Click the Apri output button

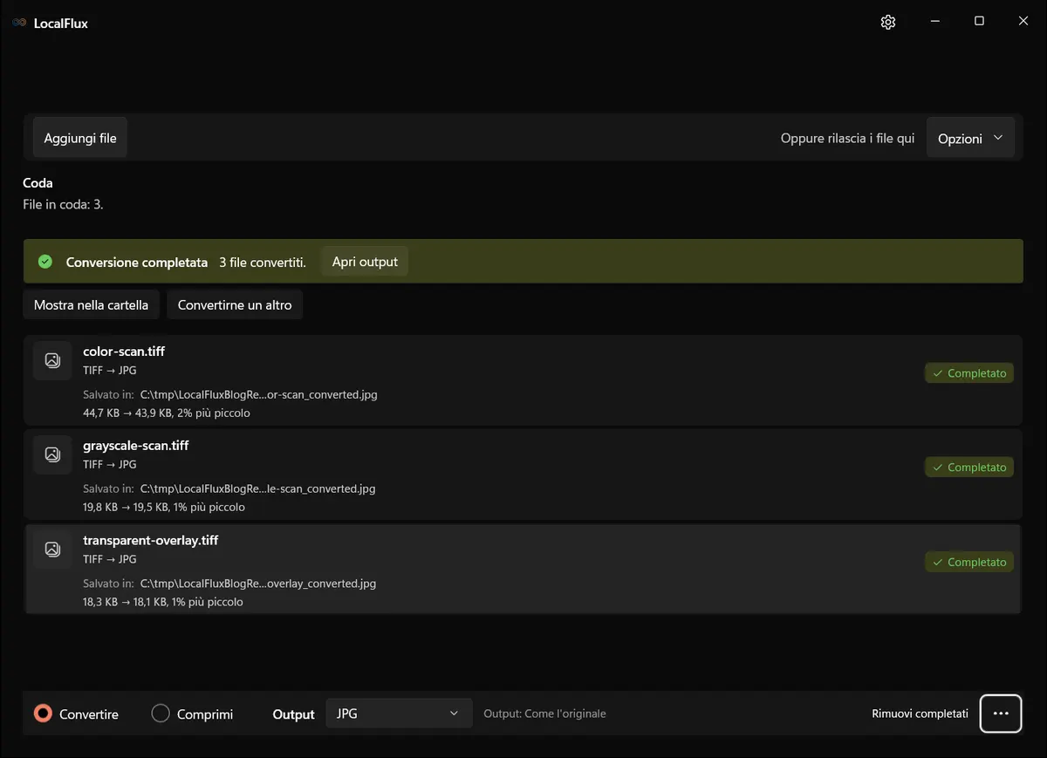(365, 262)
